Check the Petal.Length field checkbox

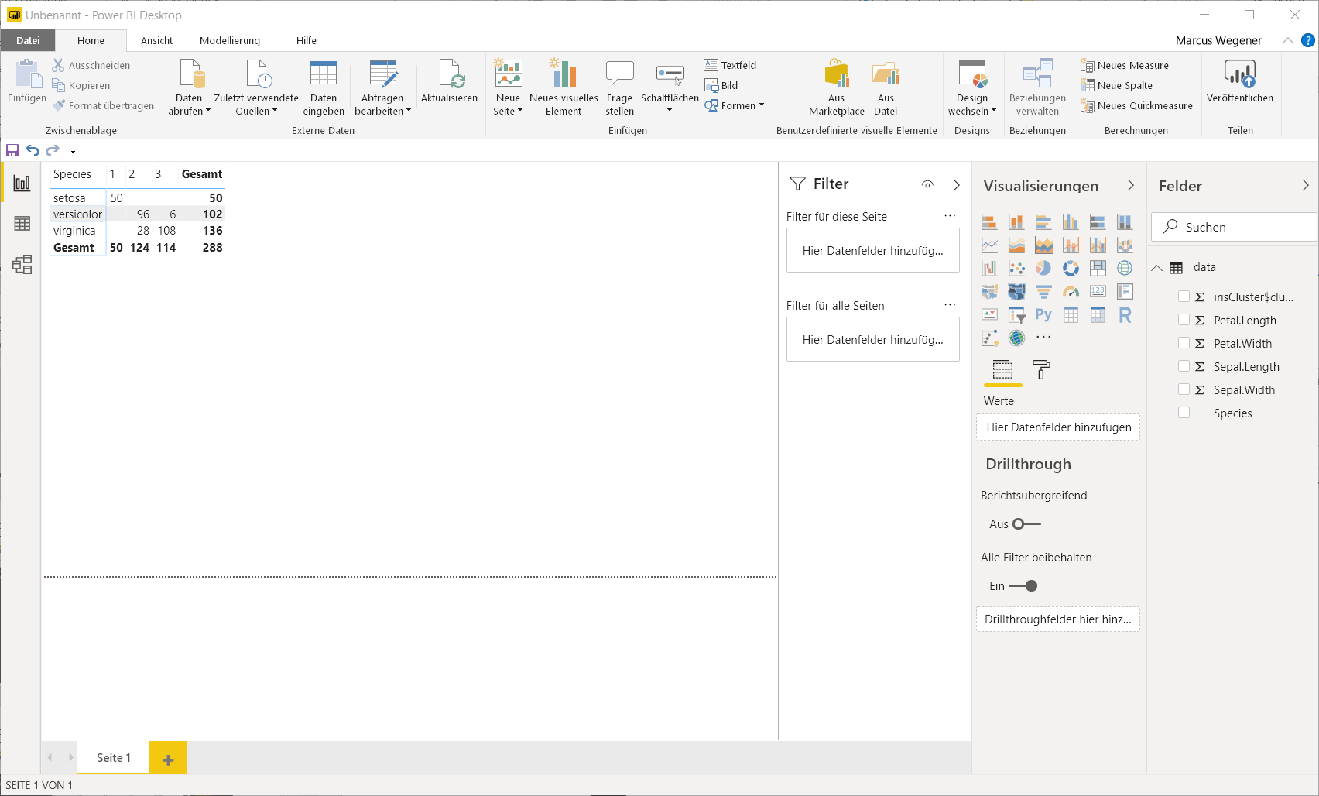coord(1184,320)
